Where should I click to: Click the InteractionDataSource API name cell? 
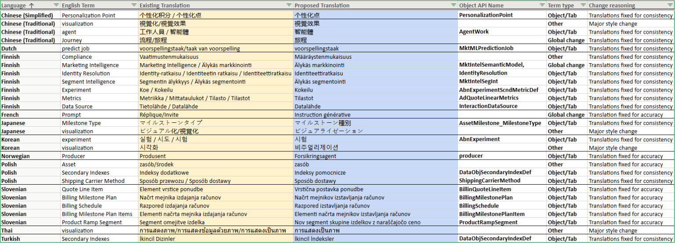pyautogui.click(x=502, y=107)
